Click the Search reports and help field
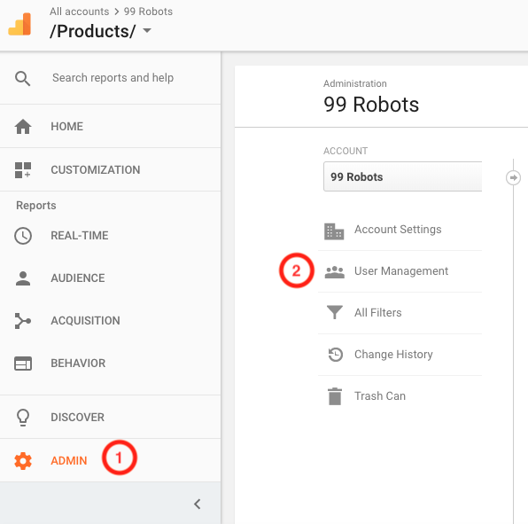The width and height of the screenshot is (528, 524). (113, 78)
